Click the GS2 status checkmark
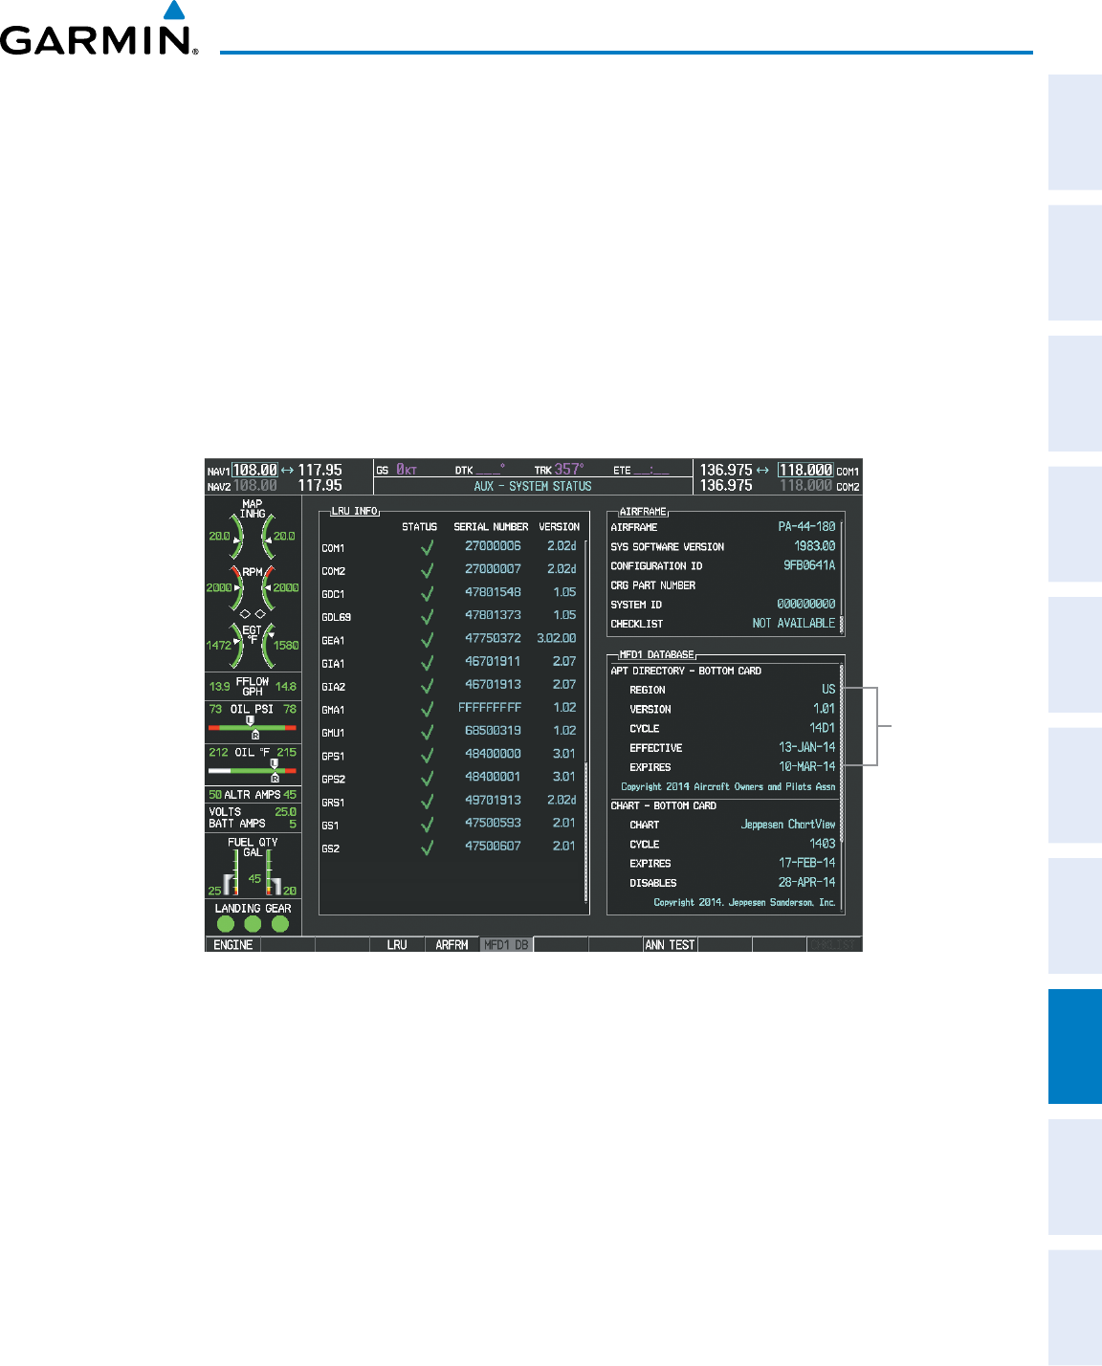The height and width of the screenshot is (1366, 1102). pyautogui.click(x=427, y=847)
